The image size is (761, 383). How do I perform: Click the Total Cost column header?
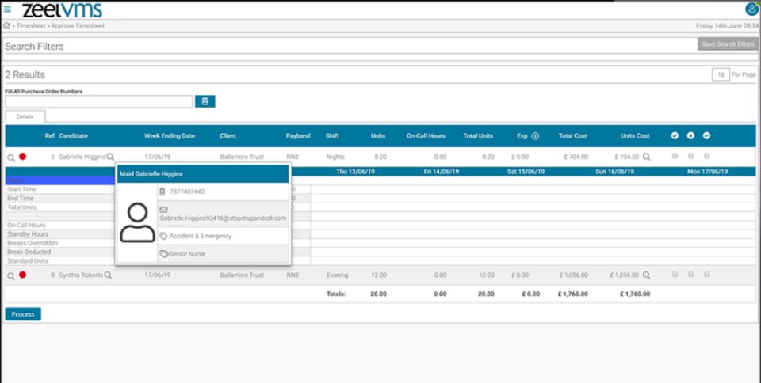(572, 136)
